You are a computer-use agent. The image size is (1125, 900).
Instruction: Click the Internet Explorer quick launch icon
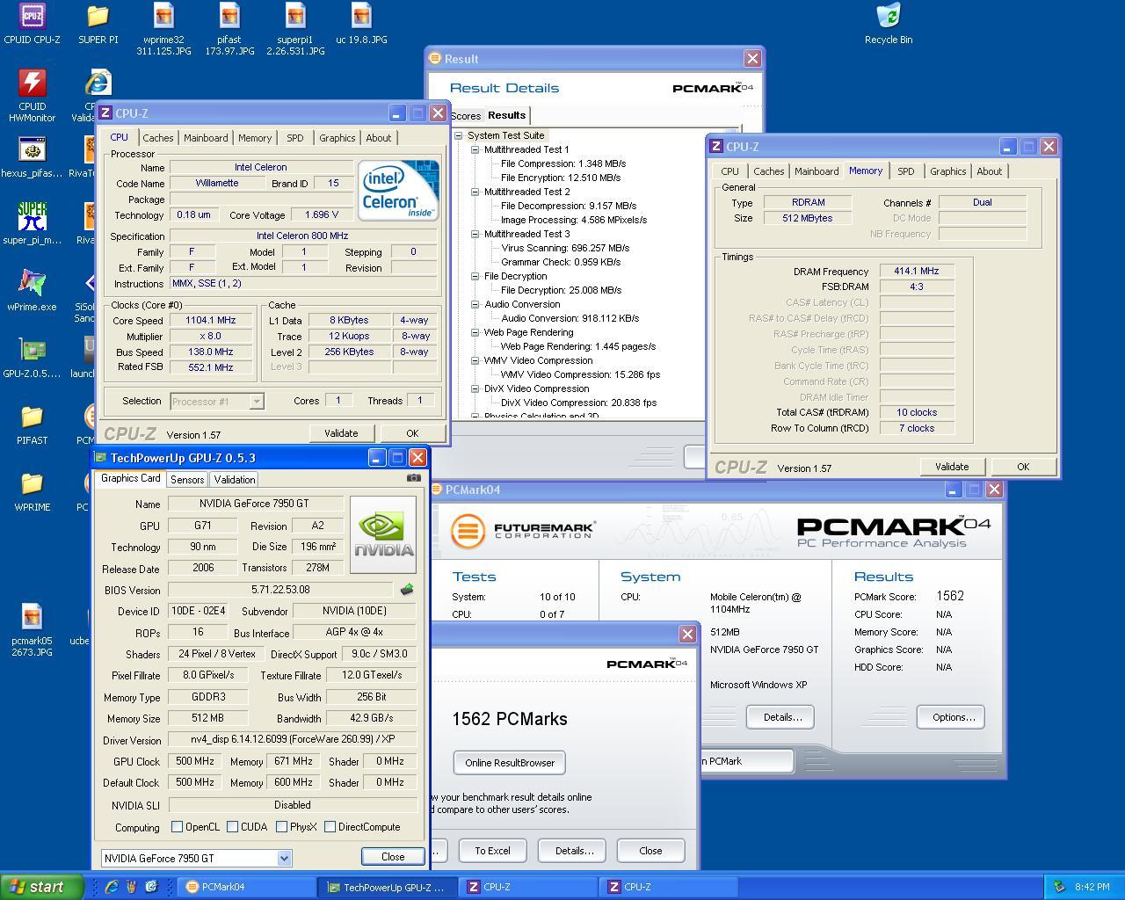point(112,887)
